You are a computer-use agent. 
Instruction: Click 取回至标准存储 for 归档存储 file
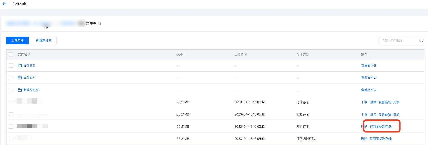coord(381,127)
